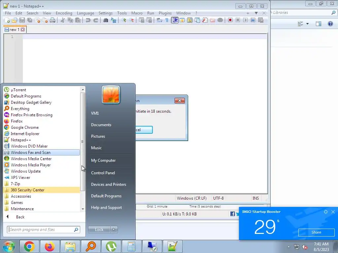Click the plus icon on Notepad++ menu bar
The width and height of the screenshot is (338, 253).
coord(248,13)
